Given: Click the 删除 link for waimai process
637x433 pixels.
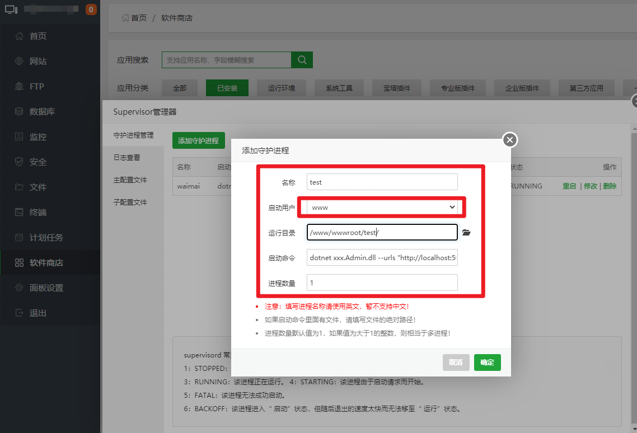Looking at the screenshot, I should tap(610, 186).
